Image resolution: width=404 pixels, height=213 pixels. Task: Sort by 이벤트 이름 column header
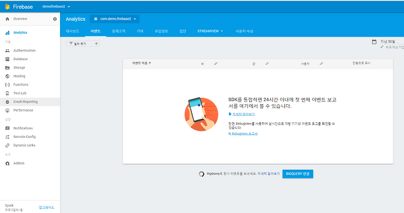(142, 63)
